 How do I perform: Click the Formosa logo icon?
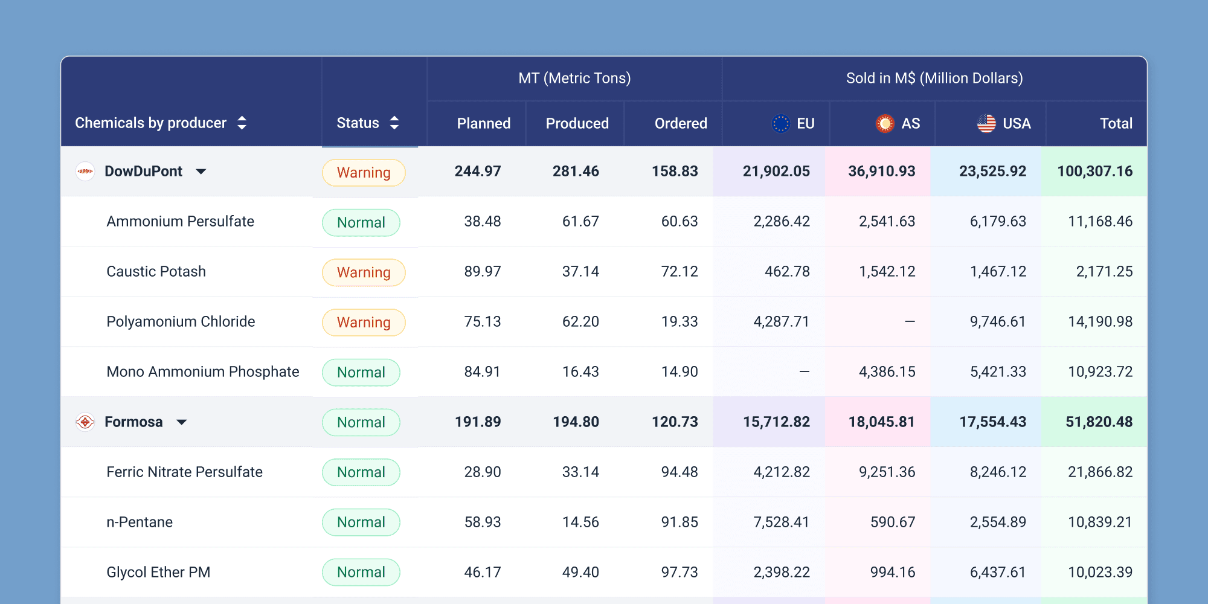coord(85,422)
